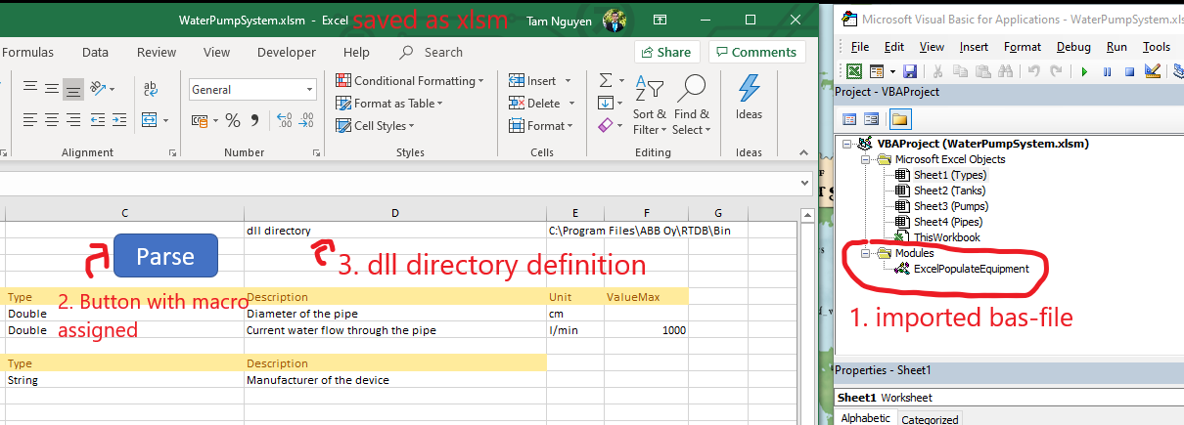Toggle Folders view in Project pane

pos(899,119)
